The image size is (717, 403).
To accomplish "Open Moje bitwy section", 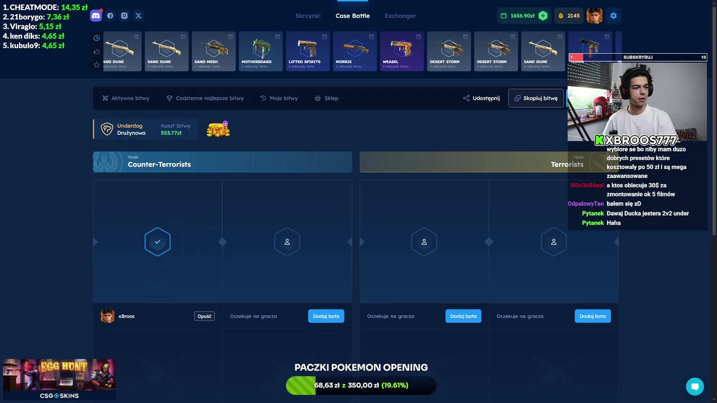I will [279, 98].
